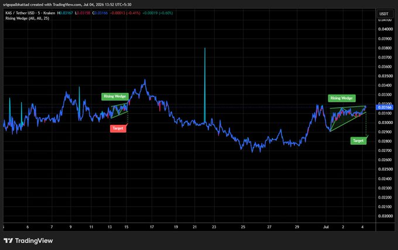
Task: Click the Low value 0.03158
Action: coord(83,13)
